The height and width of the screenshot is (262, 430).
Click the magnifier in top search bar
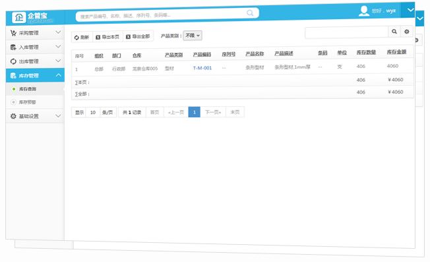tap(250, 13)
